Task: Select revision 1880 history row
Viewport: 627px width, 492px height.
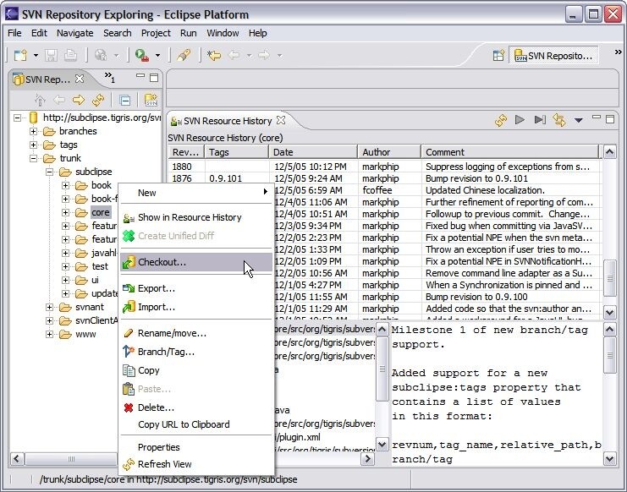Action: (x=384, y=167)
